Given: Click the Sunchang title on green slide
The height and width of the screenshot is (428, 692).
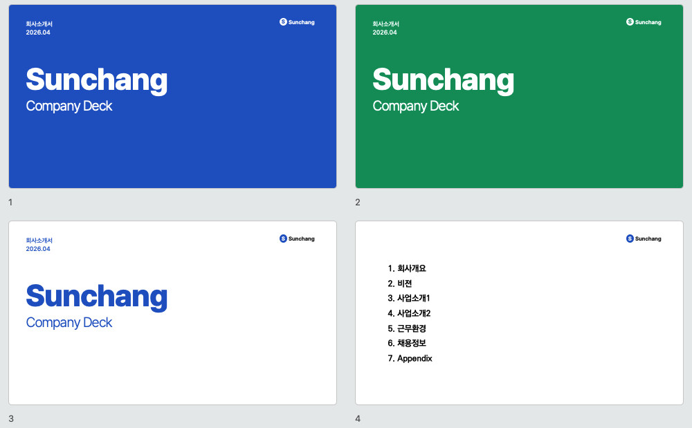Looking at the screenshot, I should (x=443, y=80).
